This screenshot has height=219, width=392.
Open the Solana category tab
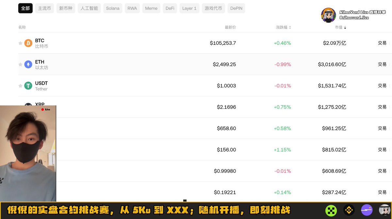[x=113, y=8]
